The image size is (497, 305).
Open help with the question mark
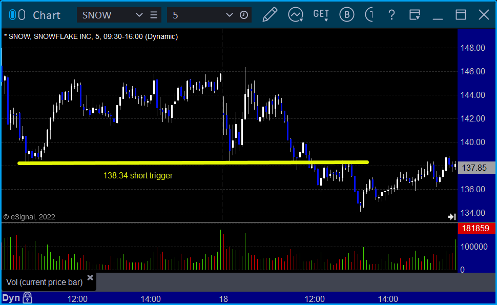(x=392, y=15)
